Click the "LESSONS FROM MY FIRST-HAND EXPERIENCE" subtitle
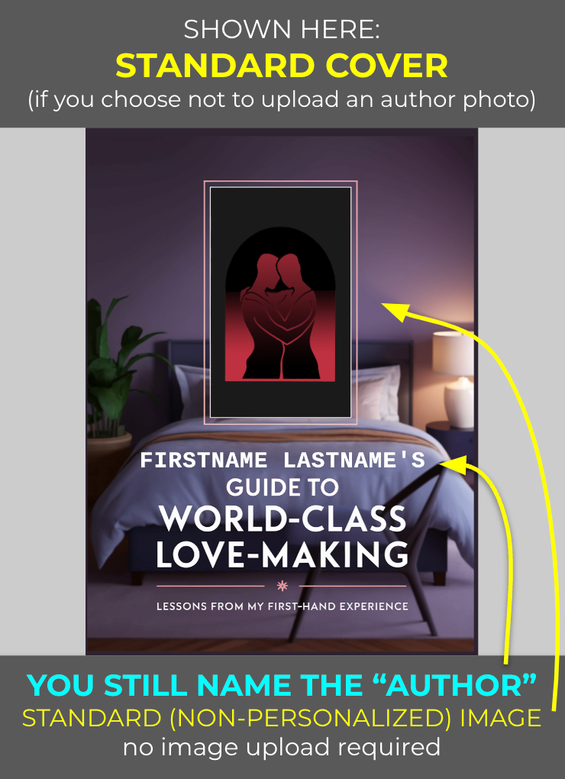Viewport: 565px width, 779px height. pyautogui.click(x=282, y=606)
